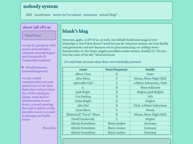
Task: Click the Gears family cell
Action: (x=150, y=74)
